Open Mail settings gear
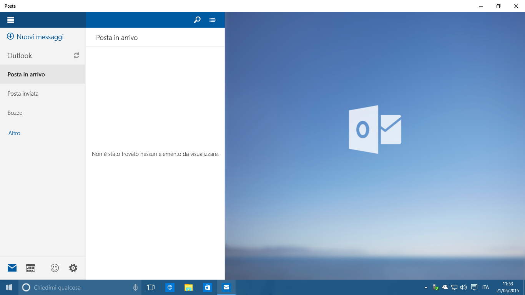This screenshot has width=525, height=295. click(x=73, y=268)
